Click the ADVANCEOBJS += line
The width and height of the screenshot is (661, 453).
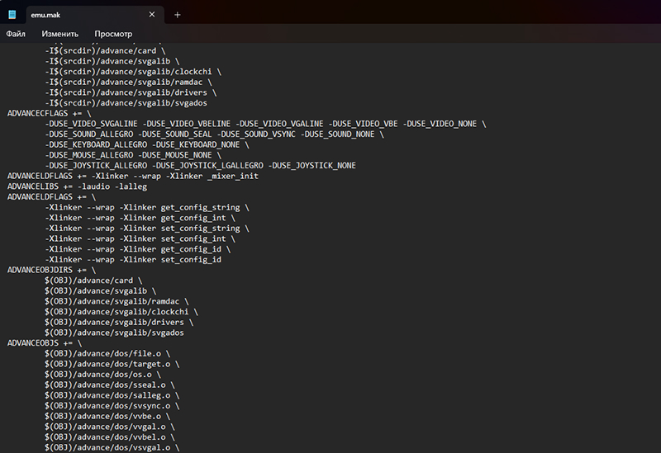(44, 342)
